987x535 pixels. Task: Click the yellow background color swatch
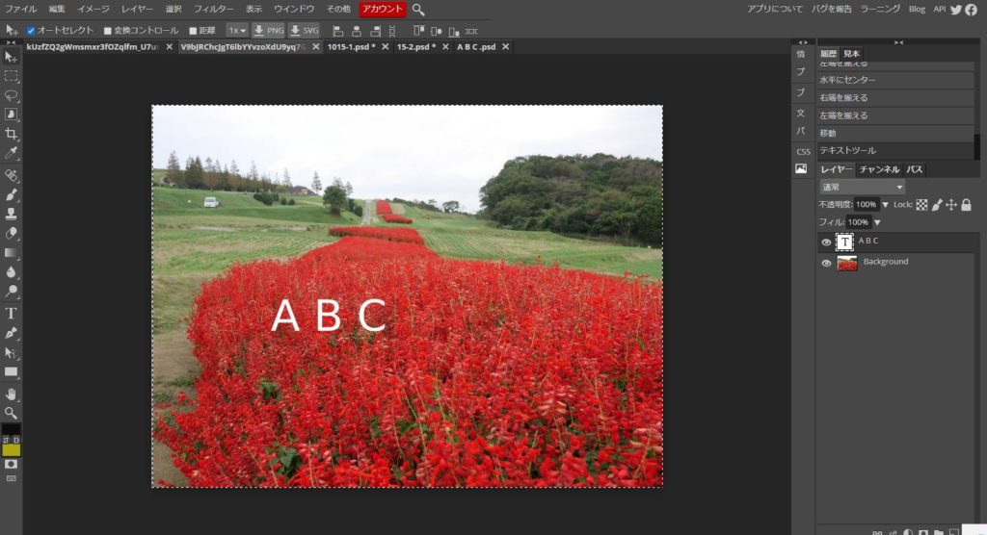tap(11, 449)
